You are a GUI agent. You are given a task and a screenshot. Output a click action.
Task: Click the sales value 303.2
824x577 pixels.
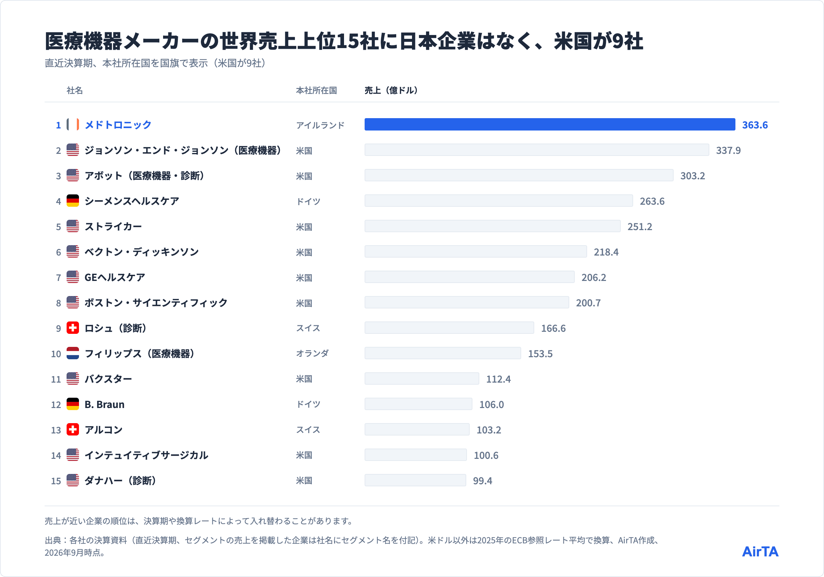693,176
